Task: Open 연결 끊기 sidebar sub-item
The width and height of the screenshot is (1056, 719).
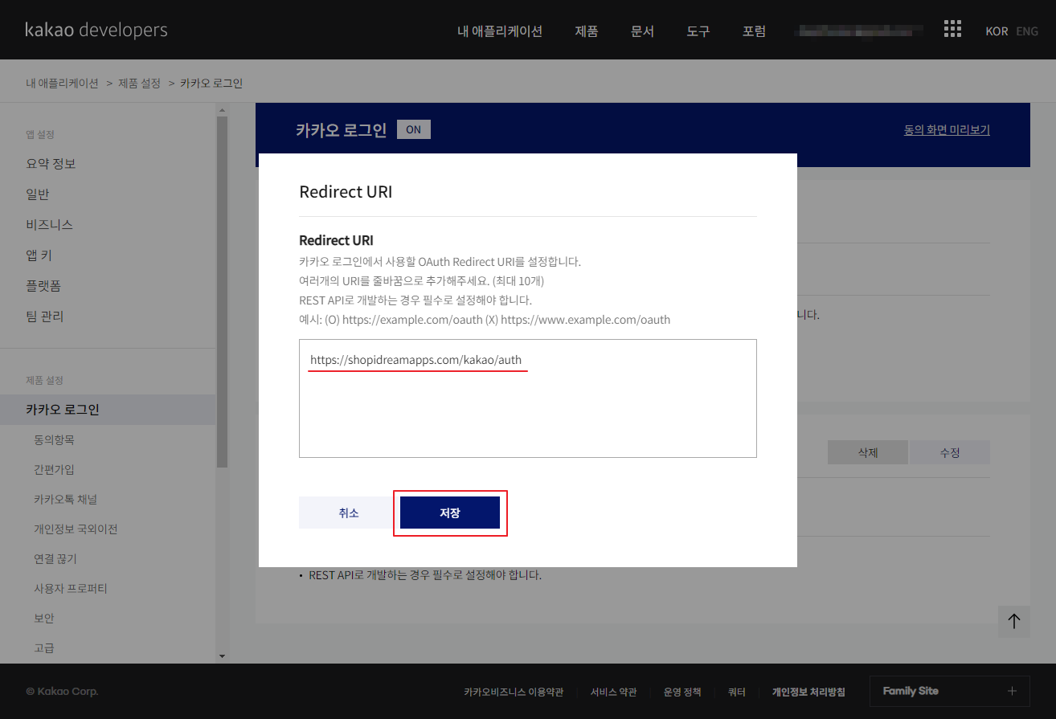Action: tap(55, 559)
